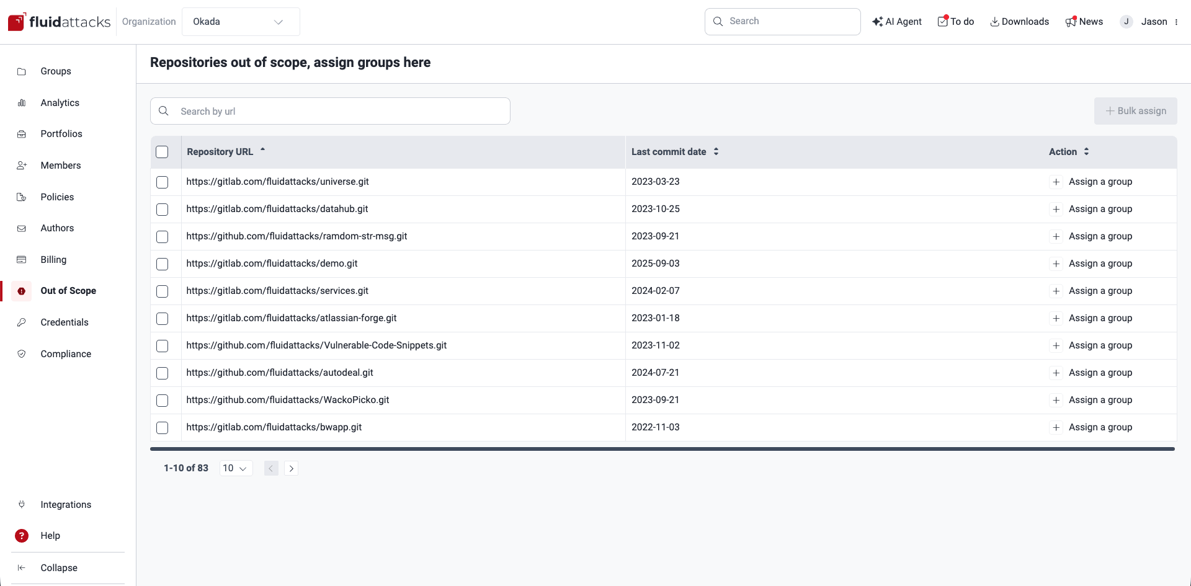
Task: Open the Okada organization dropdown
Action: pyautogui.click(x=241, y=21)
